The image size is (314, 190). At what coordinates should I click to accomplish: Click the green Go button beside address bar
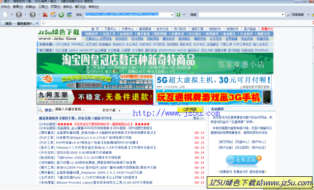[x=178, y=15]
